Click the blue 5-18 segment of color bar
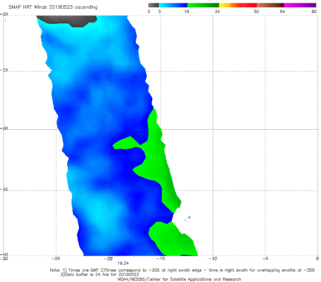 [x=173, y=5]
